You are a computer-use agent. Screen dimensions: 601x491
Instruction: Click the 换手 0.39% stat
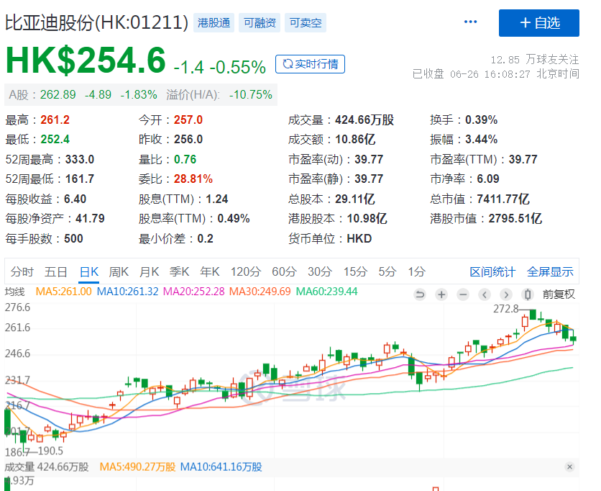(x=464, y=120)
